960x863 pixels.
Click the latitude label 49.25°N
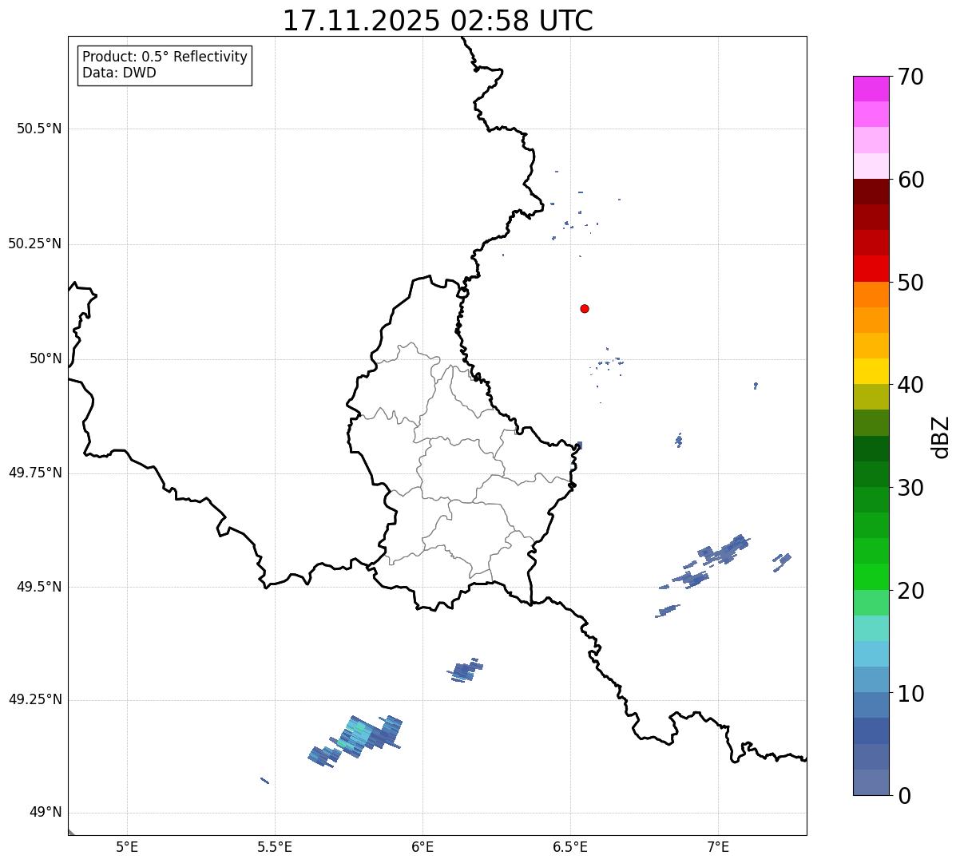click(x=34, y=700)
